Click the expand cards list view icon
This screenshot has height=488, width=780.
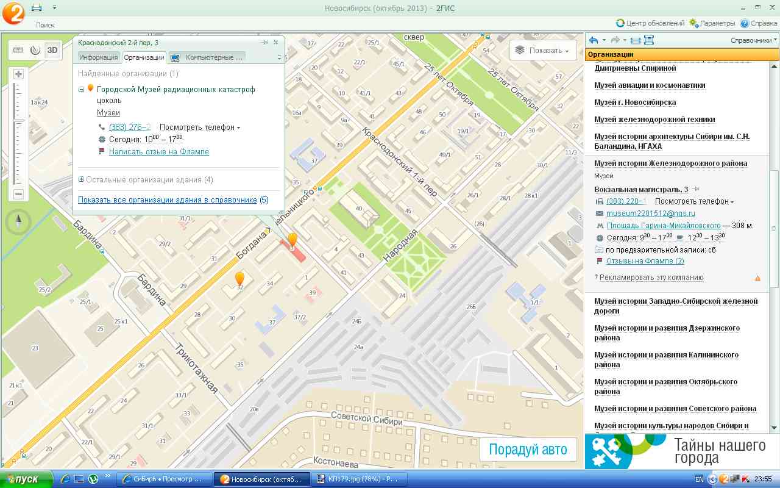pos(649,40)
